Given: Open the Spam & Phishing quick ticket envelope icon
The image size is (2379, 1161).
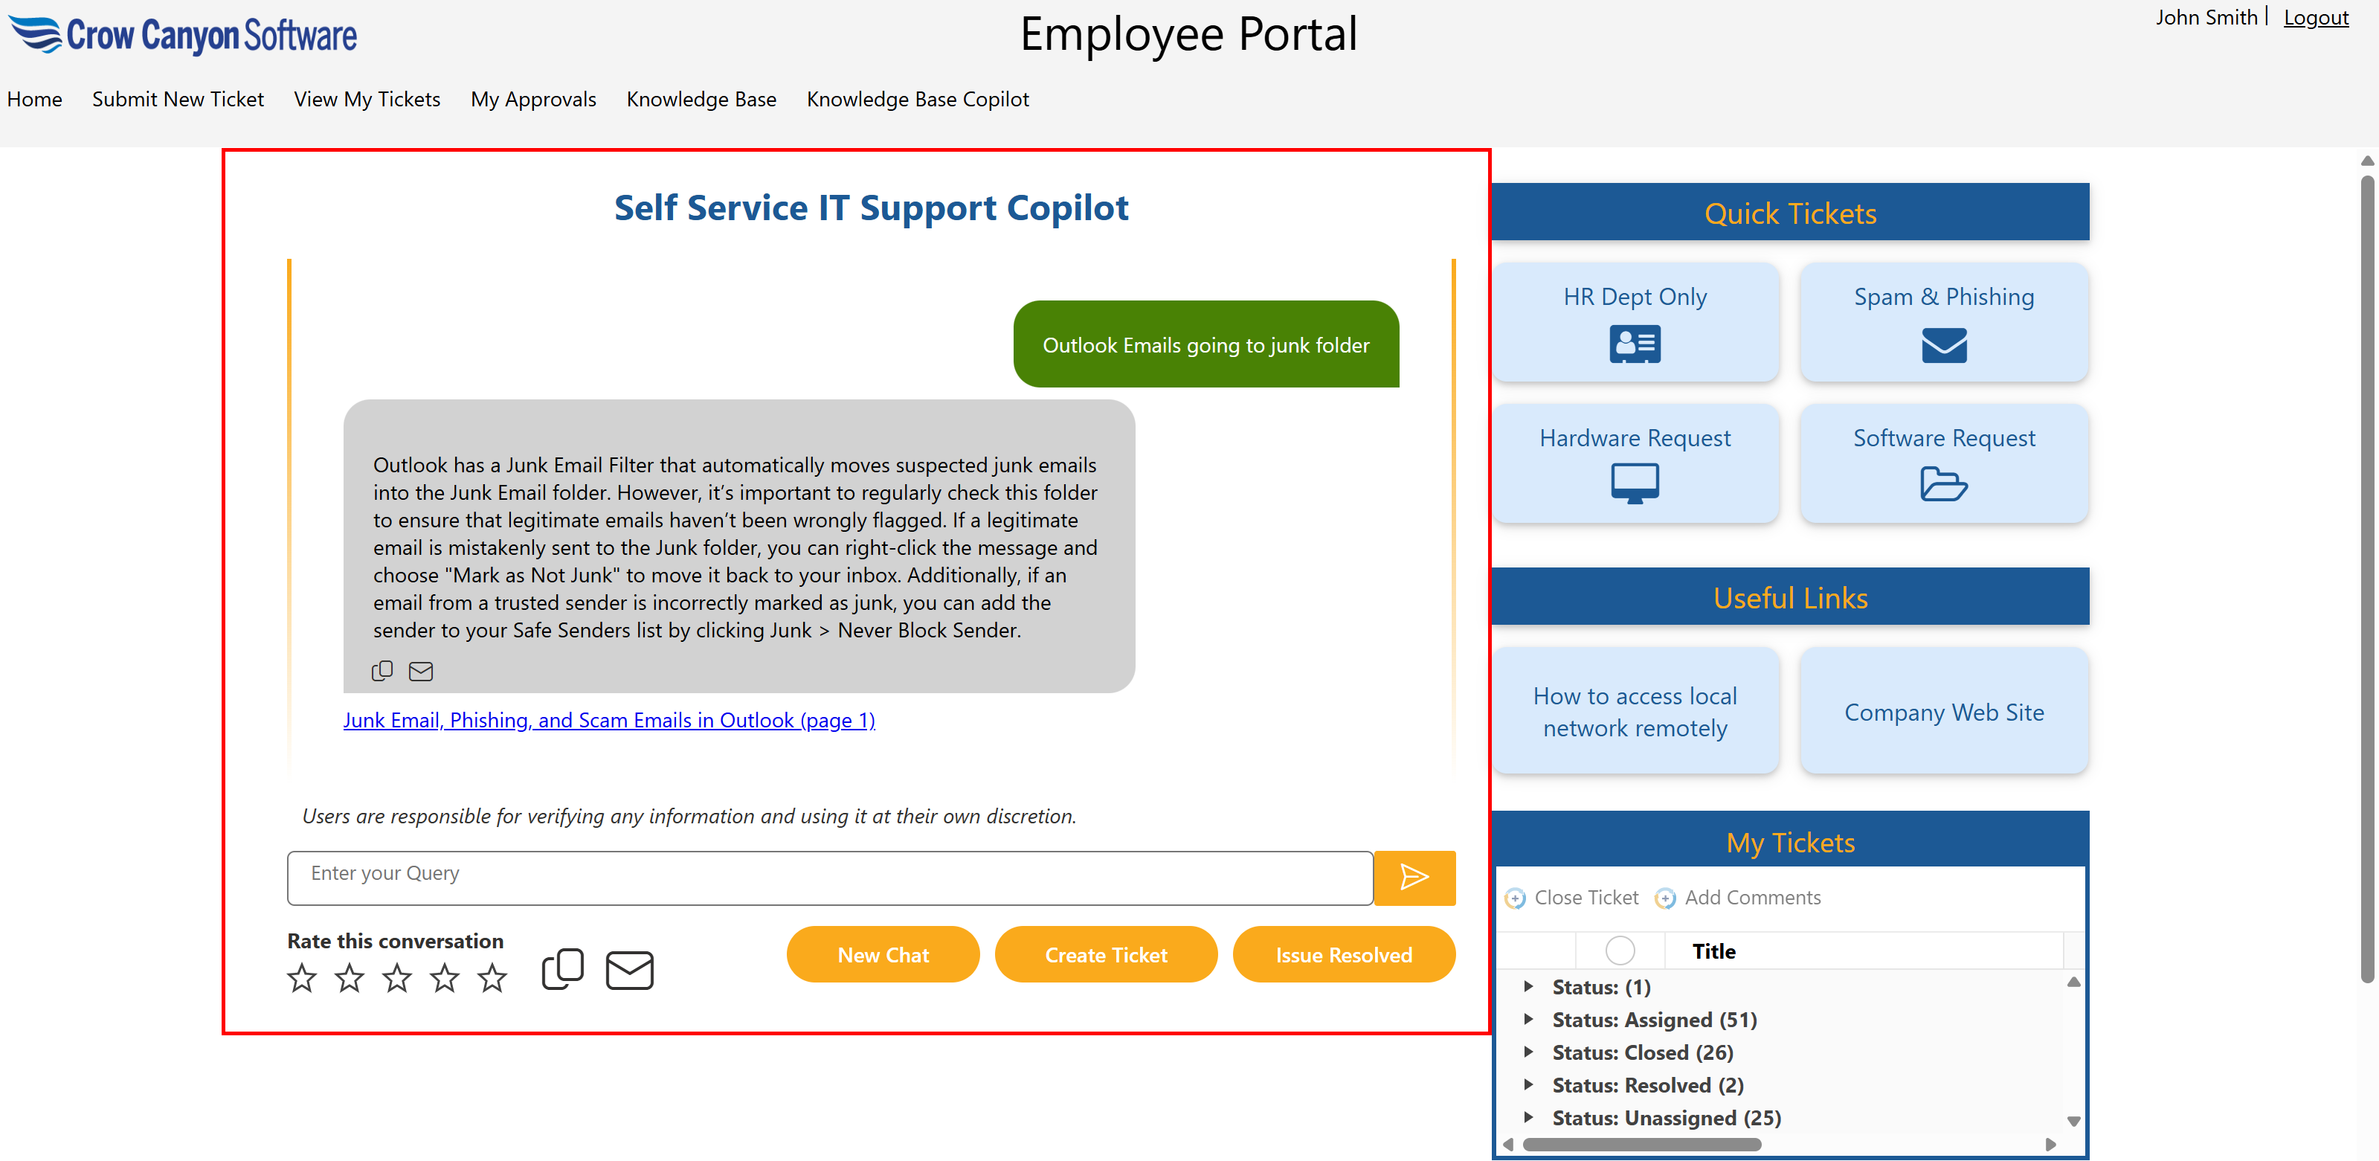Looking at the screenshot, I should (1943, 347).
